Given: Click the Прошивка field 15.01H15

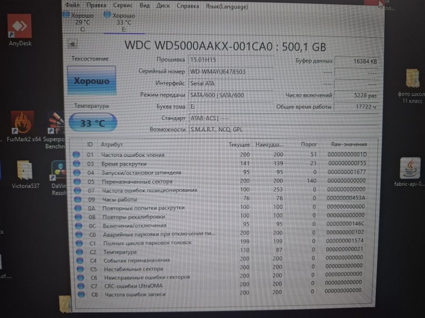Looking at the screenshot, I should pos(230,60).
